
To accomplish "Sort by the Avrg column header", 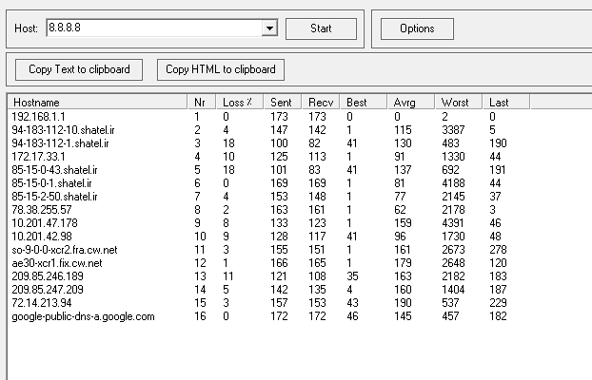I will coord(410,102).
